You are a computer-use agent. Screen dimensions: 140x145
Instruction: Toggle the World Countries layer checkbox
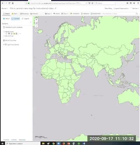(x=4, y=40)
